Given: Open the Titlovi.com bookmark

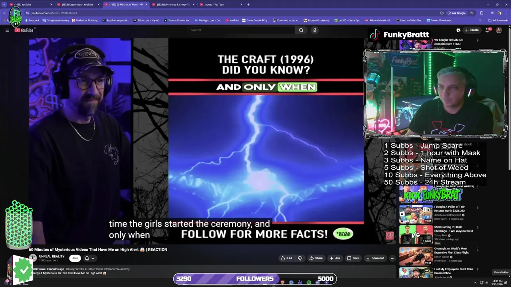Looking at the screenshot, I should (147, 20).
